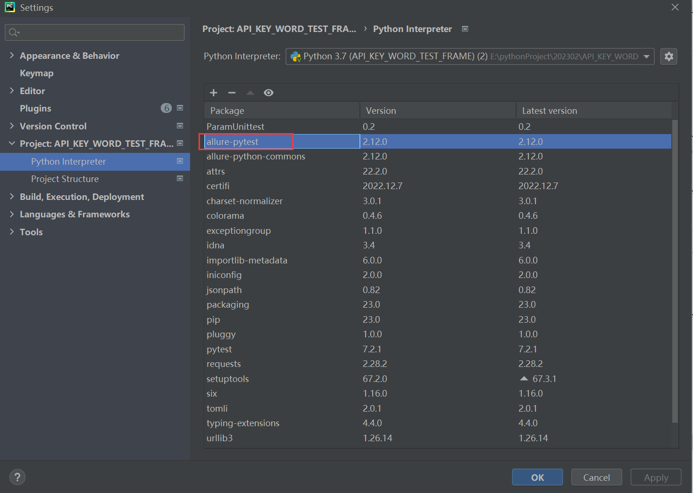Select the allure-pytest package

438,142
